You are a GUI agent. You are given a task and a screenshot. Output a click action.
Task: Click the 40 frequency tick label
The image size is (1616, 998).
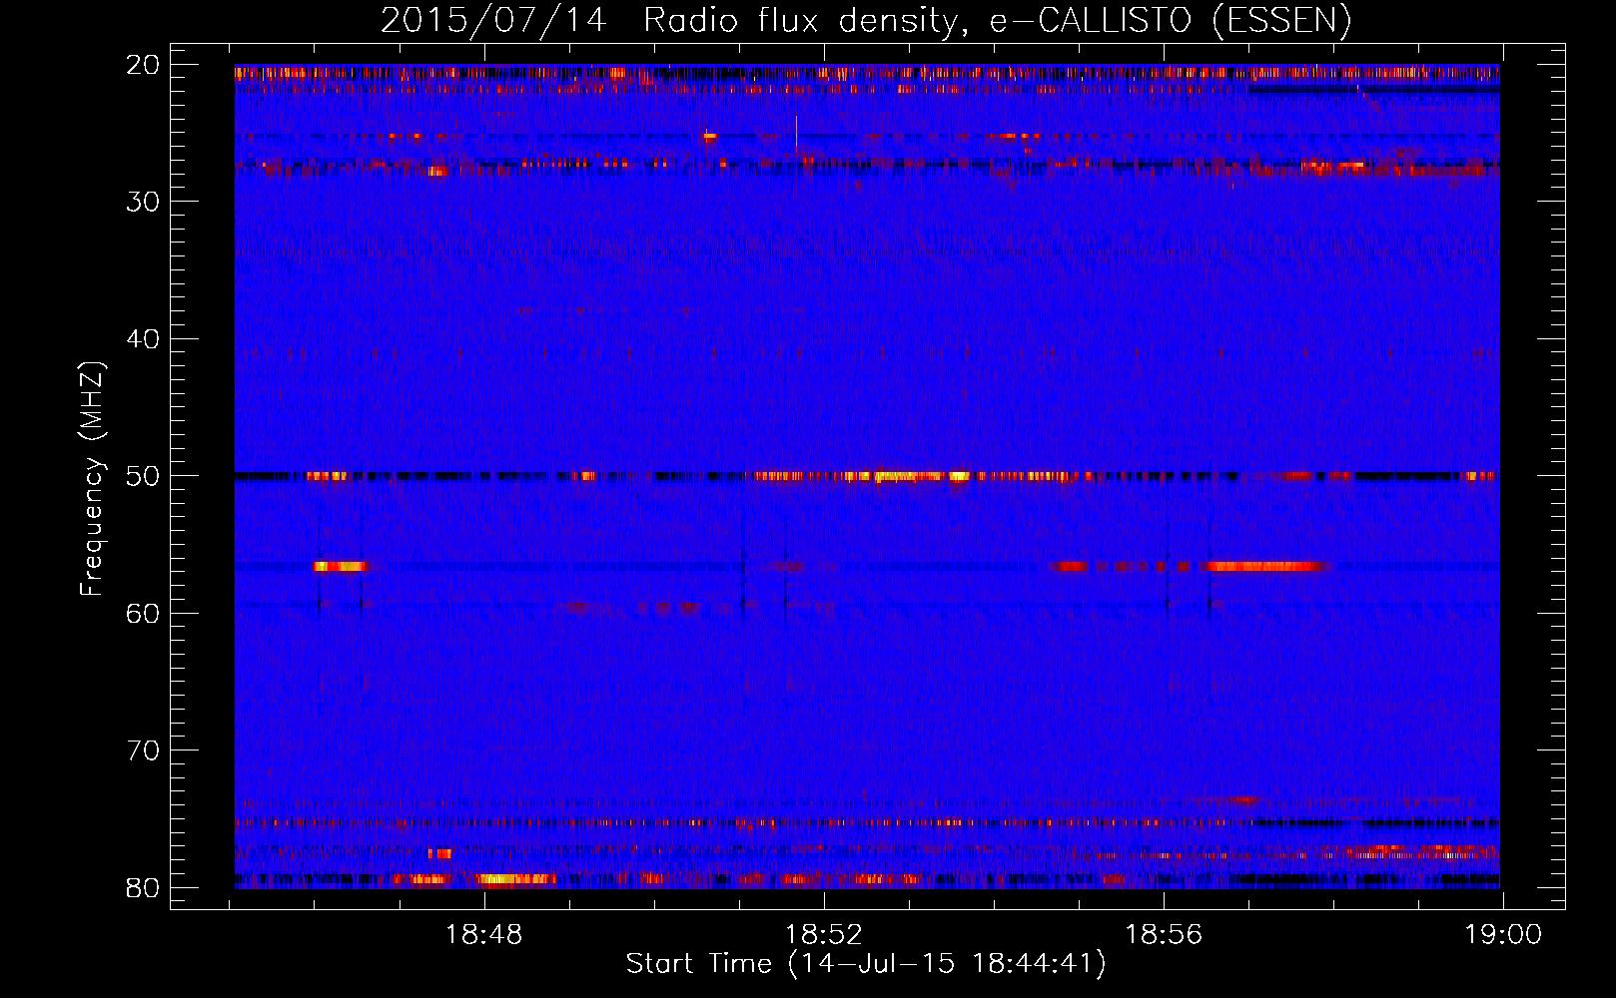point(144,339)
